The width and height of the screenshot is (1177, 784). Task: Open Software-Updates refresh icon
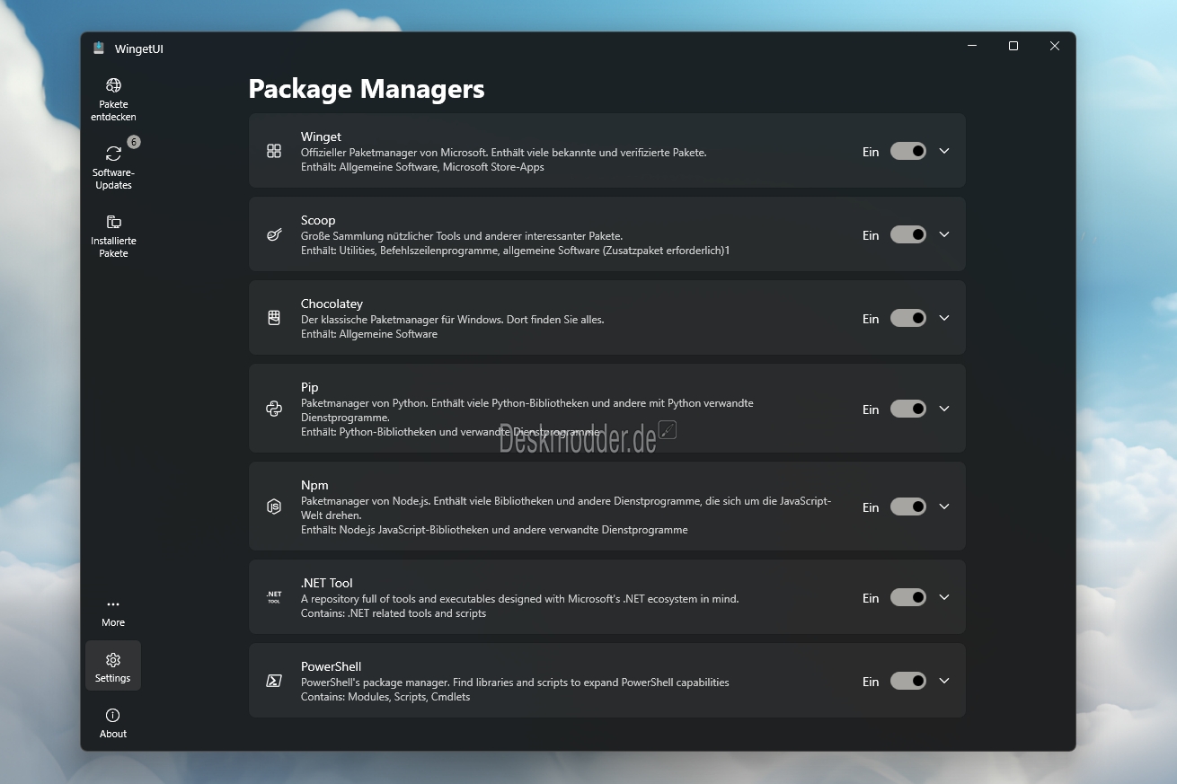pyautogui.click(x=113, y=154)
